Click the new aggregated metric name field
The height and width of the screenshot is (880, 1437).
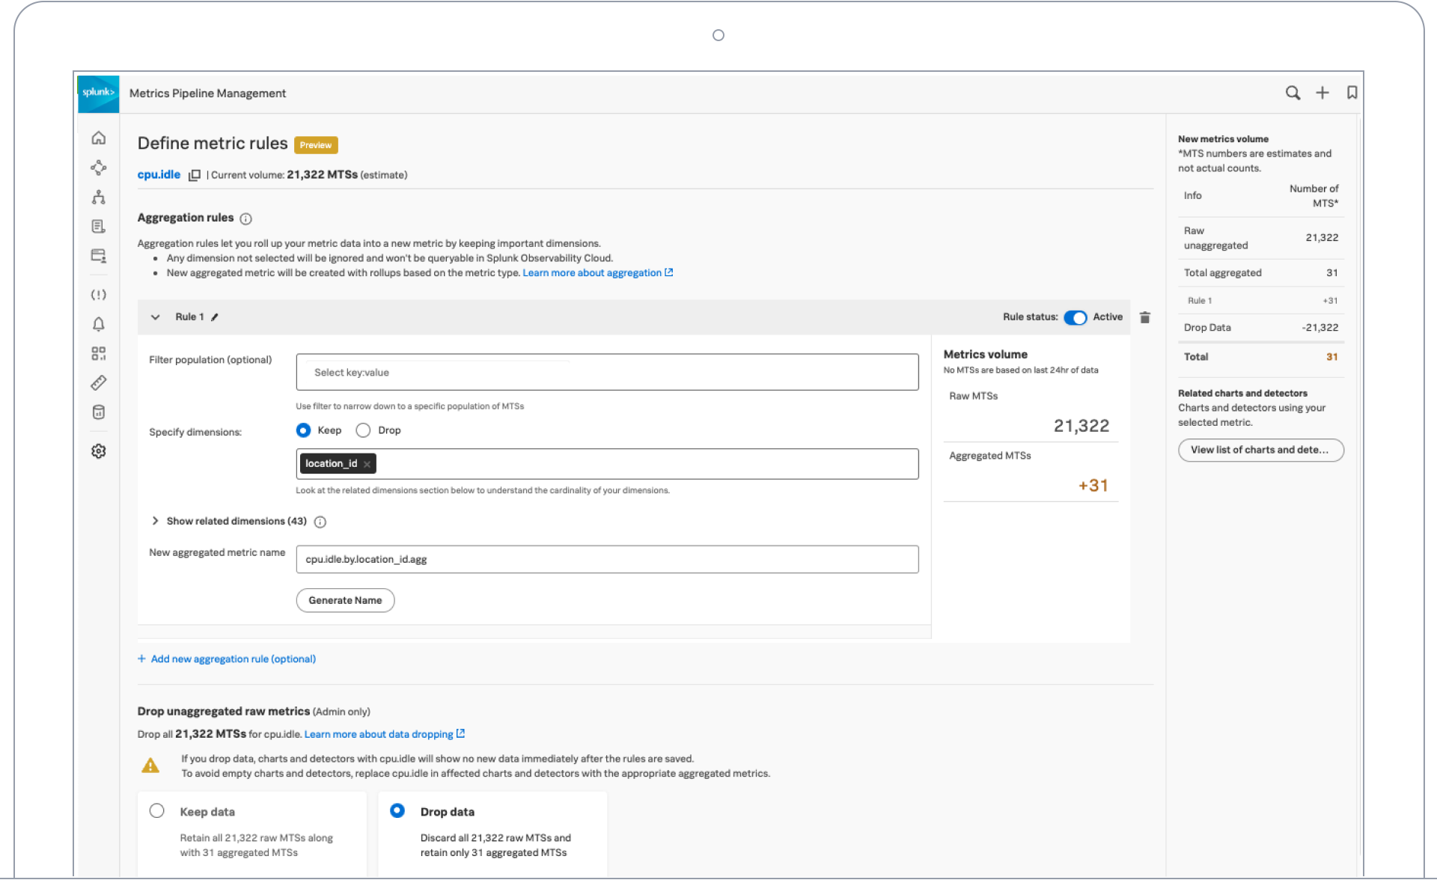(x=606, y=559)
